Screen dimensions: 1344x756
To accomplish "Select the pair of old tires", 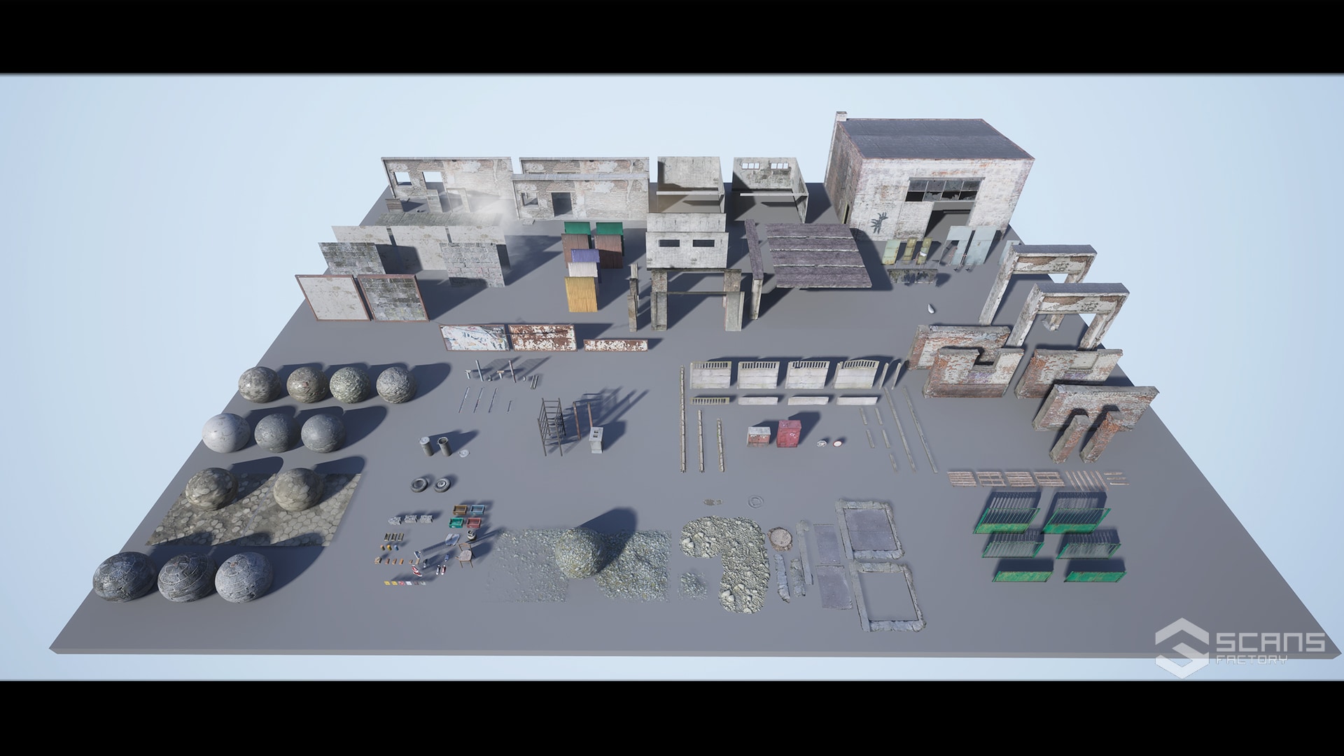I will tap(430, 484).
